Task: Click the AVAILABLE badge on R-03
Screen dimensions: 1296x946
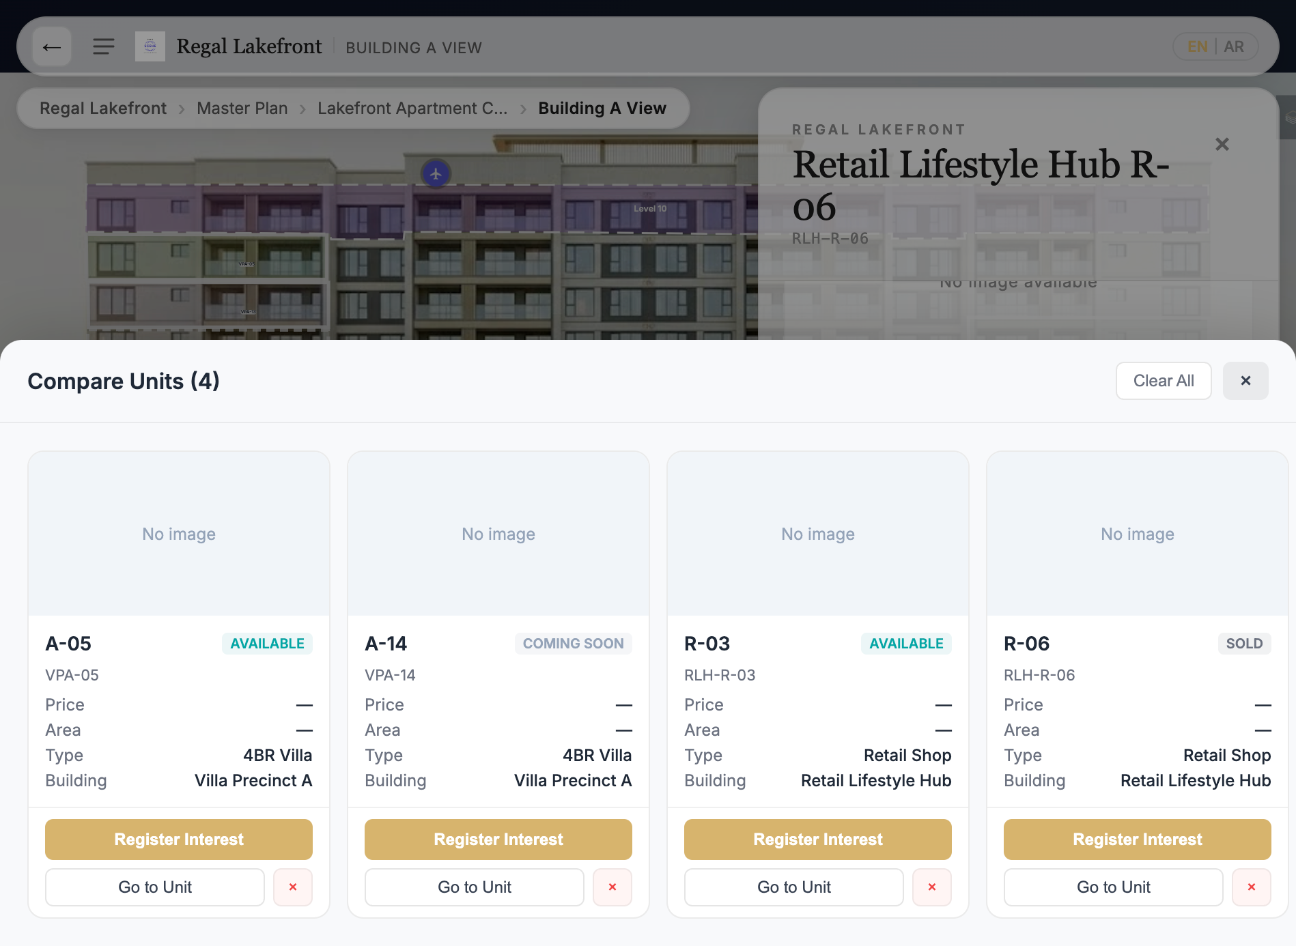Action: (x=906, y=644)
